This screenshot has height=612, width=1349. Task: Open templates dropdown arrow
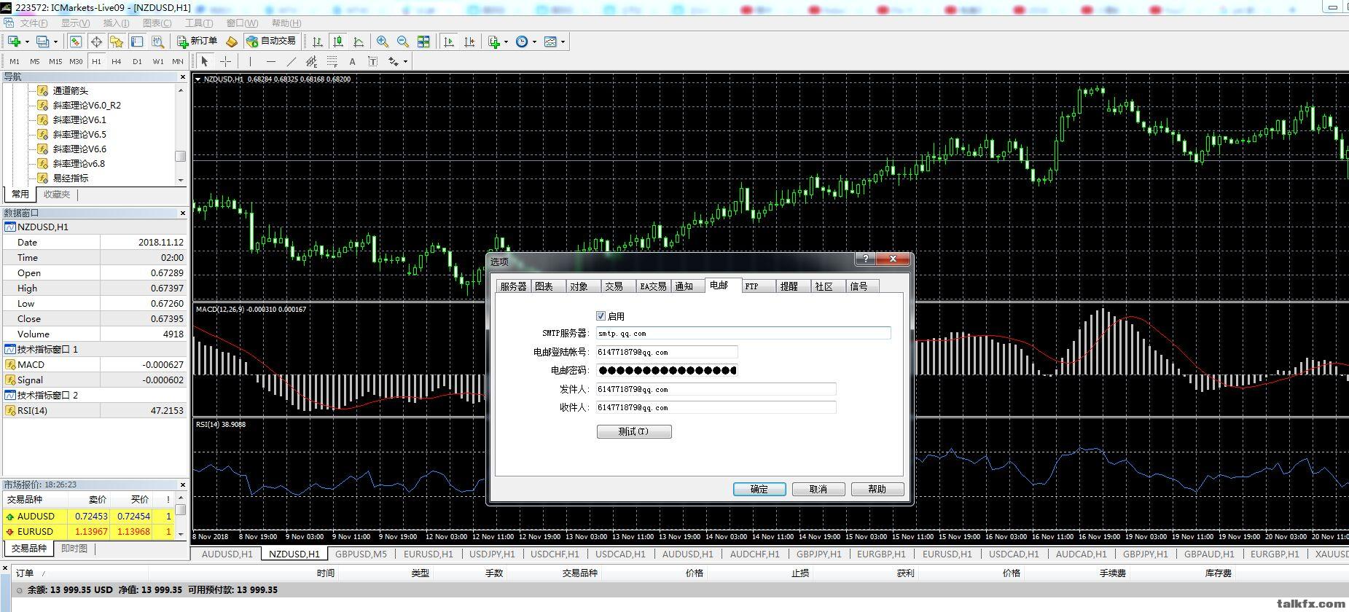coord(563,42)
